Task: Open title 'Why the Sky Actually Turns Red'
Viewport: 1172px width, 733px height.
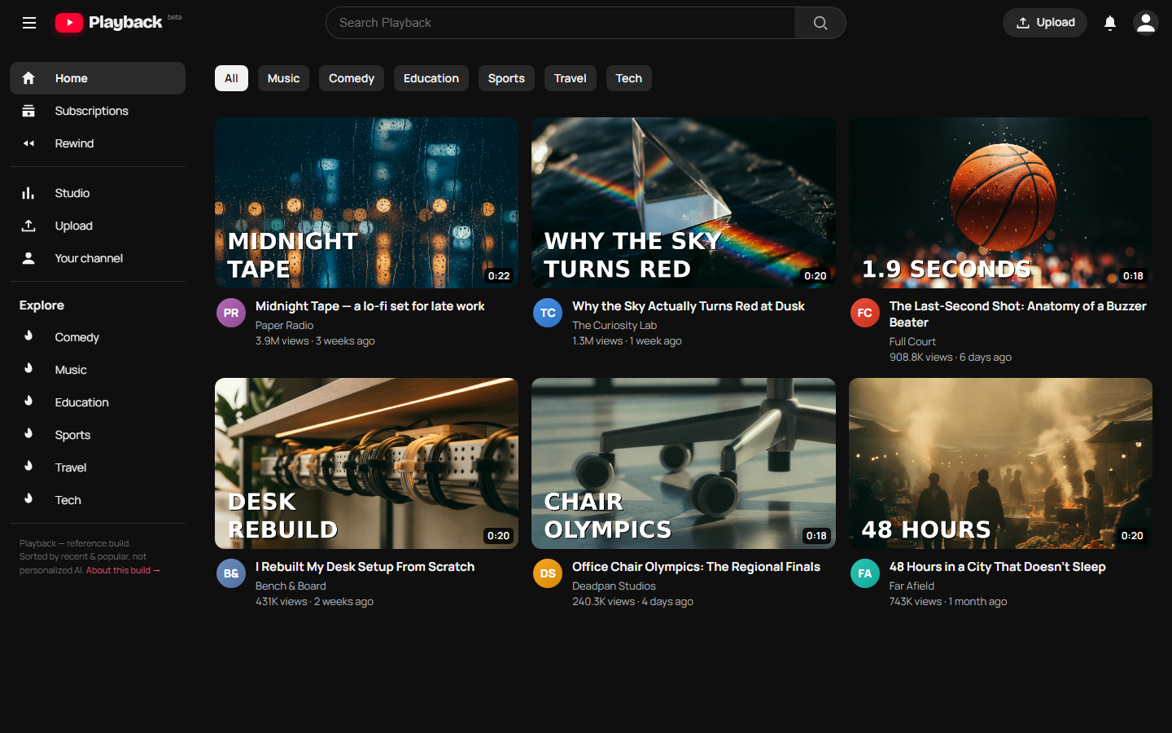Action: 689,306
